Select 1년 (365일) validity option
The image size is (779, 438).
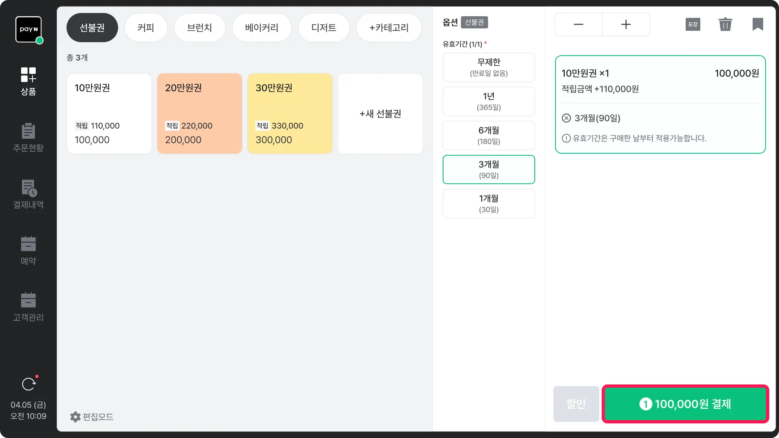[488, 101]
